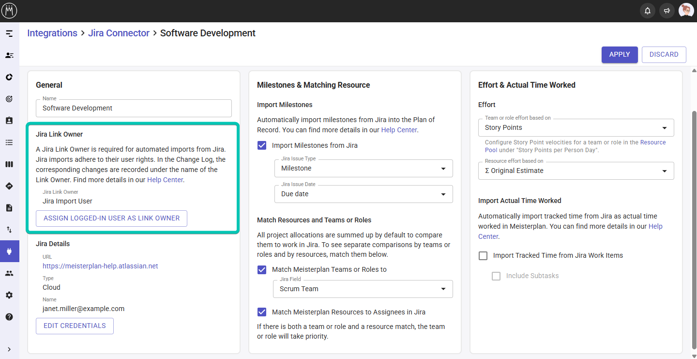Click the Software Development breadcrumb title
697x359 pixels.
(x=208, y=33)
